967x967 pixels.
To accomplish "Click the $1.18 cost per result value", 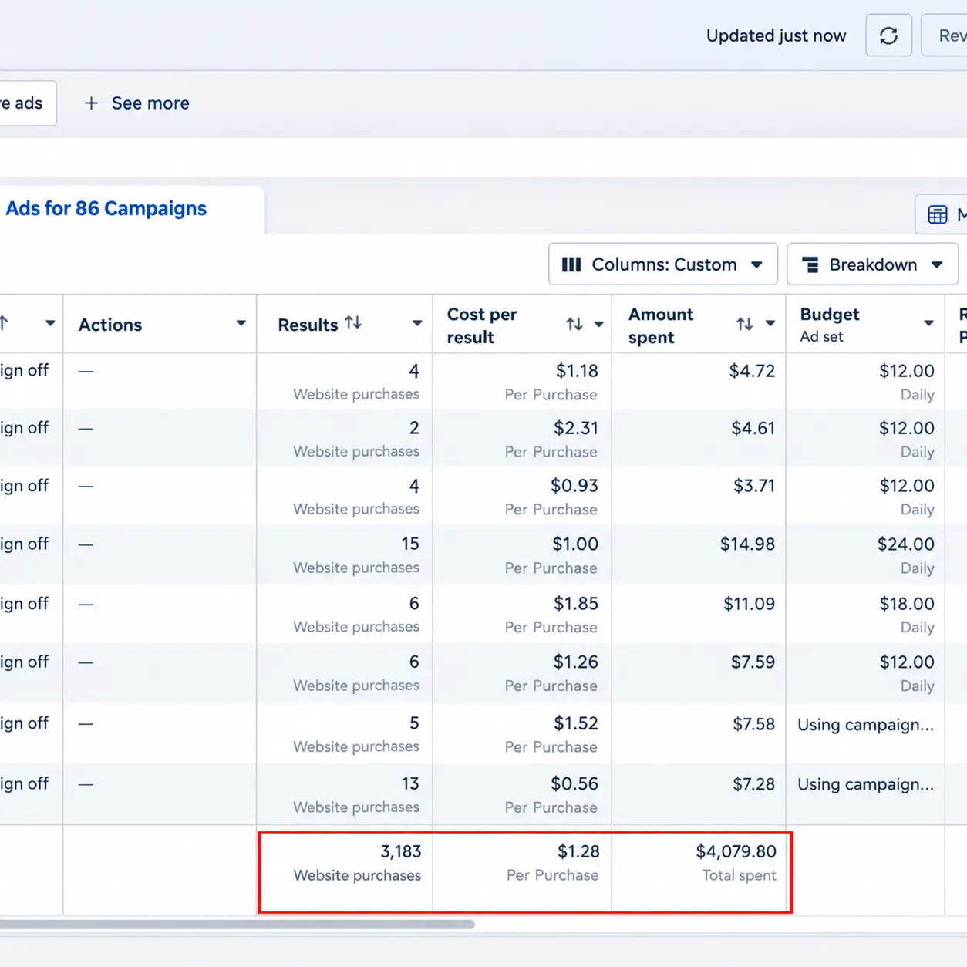I will [577, 371].
